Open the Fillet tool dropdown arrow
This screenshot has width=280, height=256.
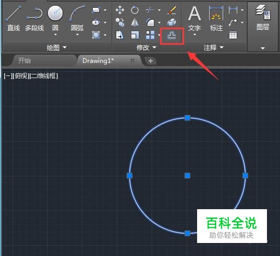[x=159, y=22]
